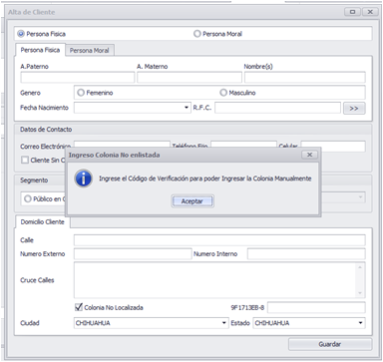
Task: Select the Persona Moral radio button
Action: click(197, 34)
